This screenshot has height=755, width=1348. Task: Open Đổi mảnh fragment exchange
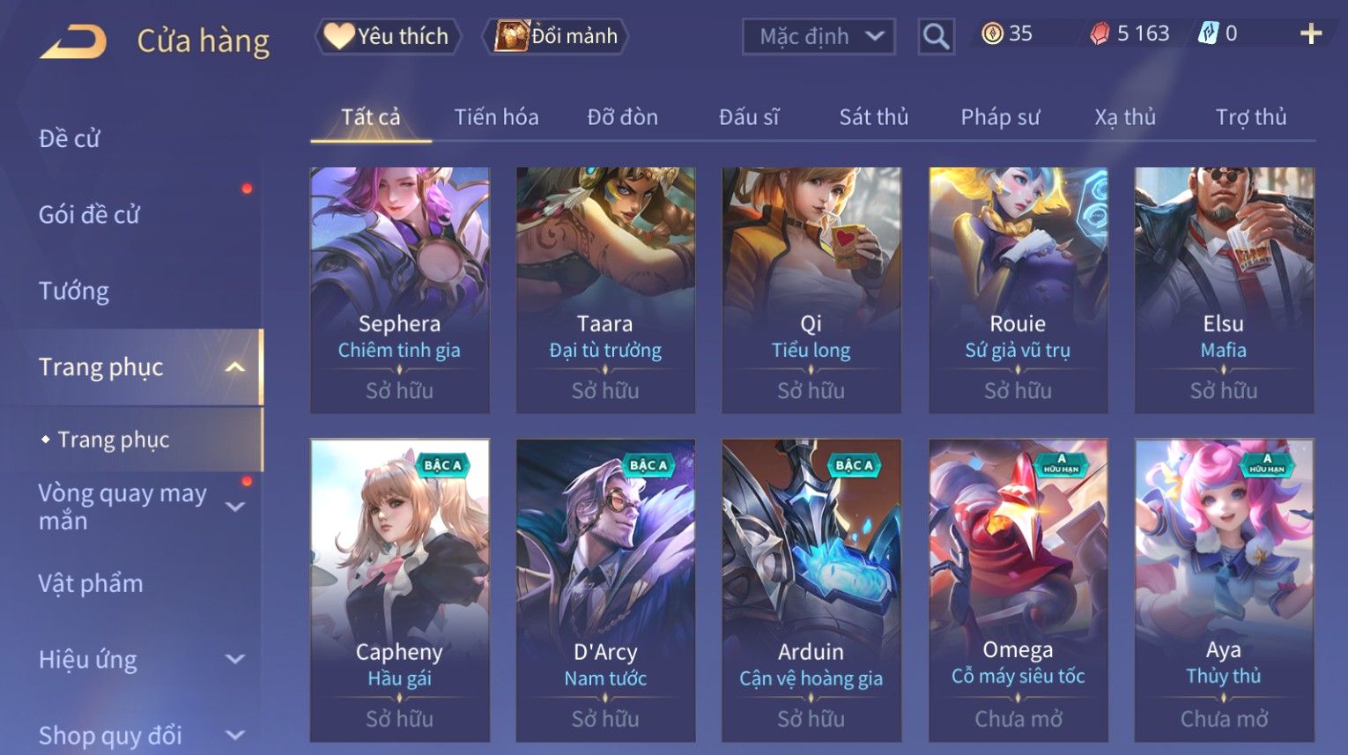pyautogui.click(x=555, y=36)
